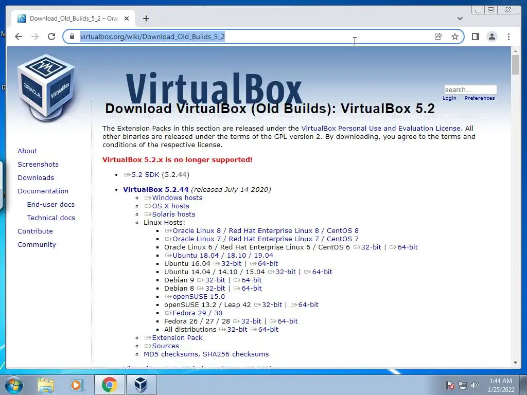Download the OS X hosts package
The image size is (527, 395).
pos(167,206)
